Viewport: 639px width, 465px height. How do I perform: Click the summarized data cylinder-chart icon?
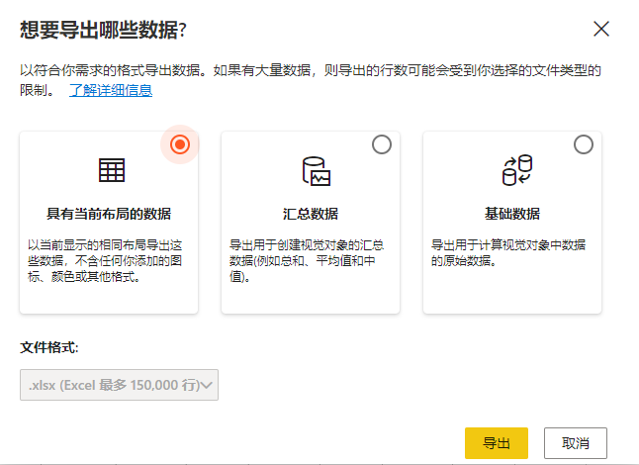click(x=315, y=171)
